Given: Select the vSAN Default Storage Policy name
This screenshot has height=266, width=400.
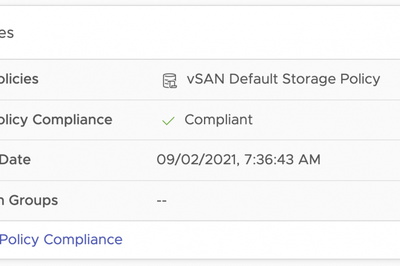Looking at the screenshot, I should (x=283, y=79).
